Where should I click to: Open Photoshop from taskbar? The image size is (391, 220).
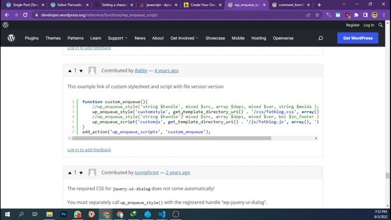click(x=64, y=215)
